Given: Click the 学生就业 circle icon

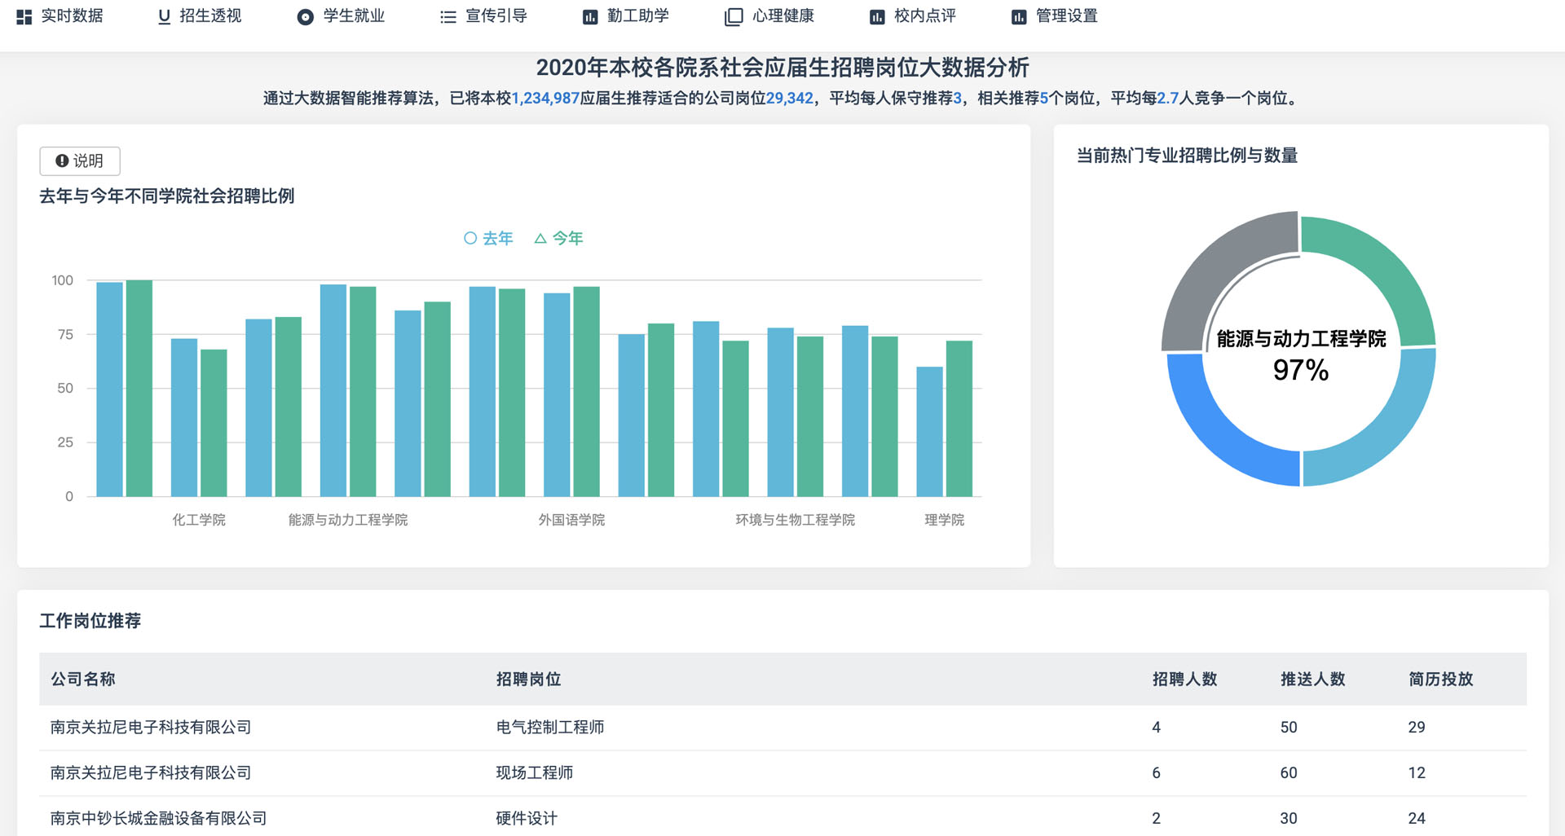Looking at the screenshot, I should tap(305, 17).
